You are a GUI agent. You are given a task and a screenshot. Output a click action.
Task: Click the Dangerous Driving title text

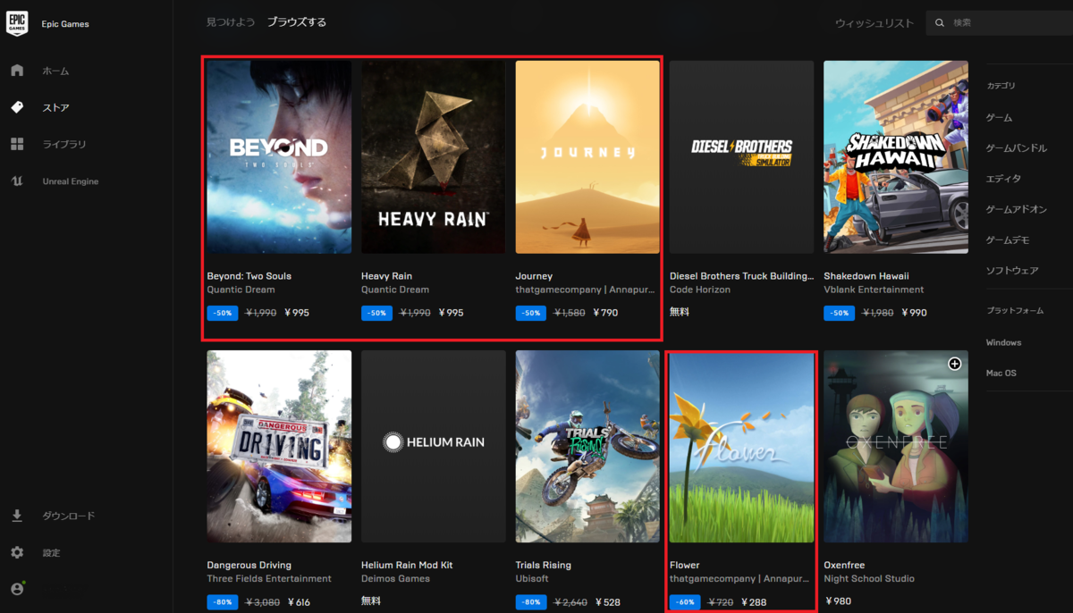[x=249, y=565]
